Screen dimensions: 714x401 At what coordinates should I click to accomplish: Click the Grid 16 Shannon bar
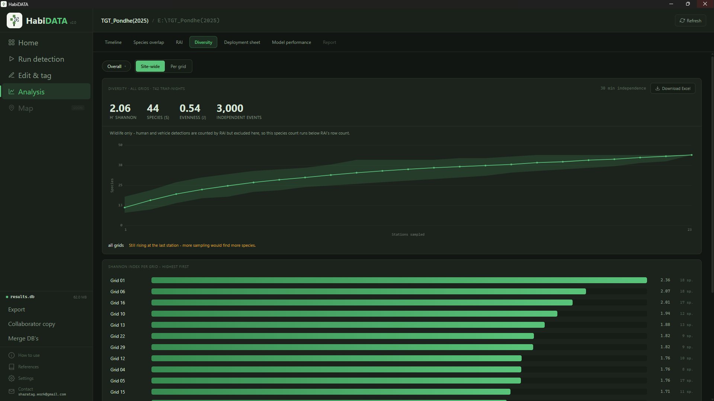(362, 303)
